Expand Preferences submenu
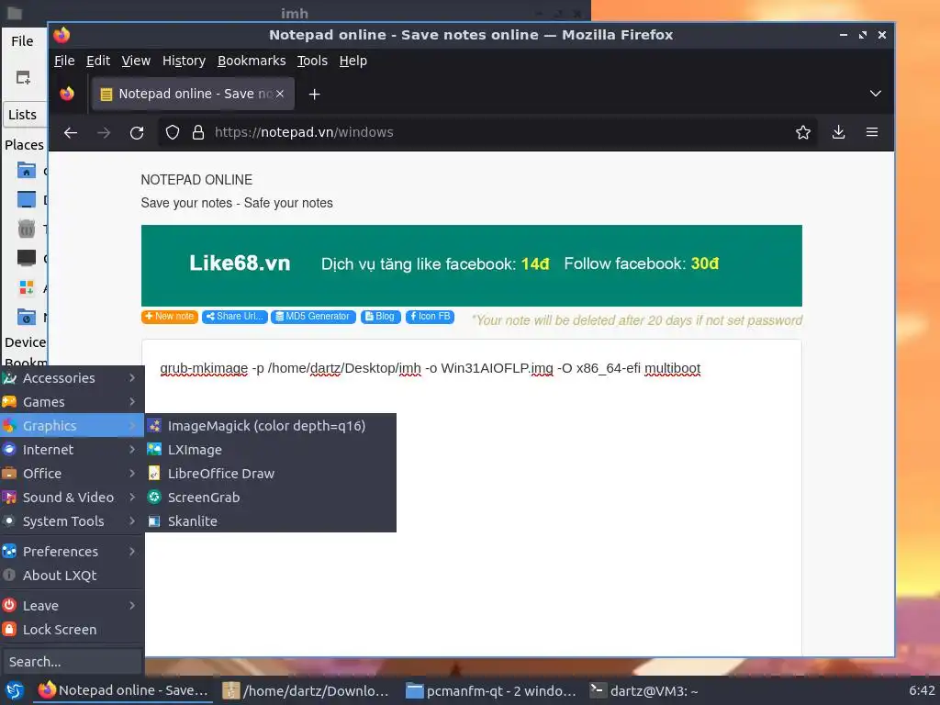Screen dimensions: 940x705 (x=72, y=552)
